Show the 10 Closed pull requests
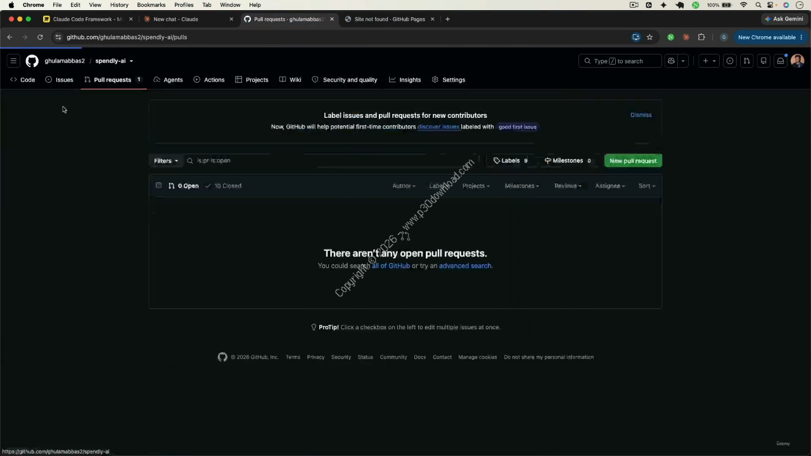Screen dimensions: 811x456 (223, 186)
